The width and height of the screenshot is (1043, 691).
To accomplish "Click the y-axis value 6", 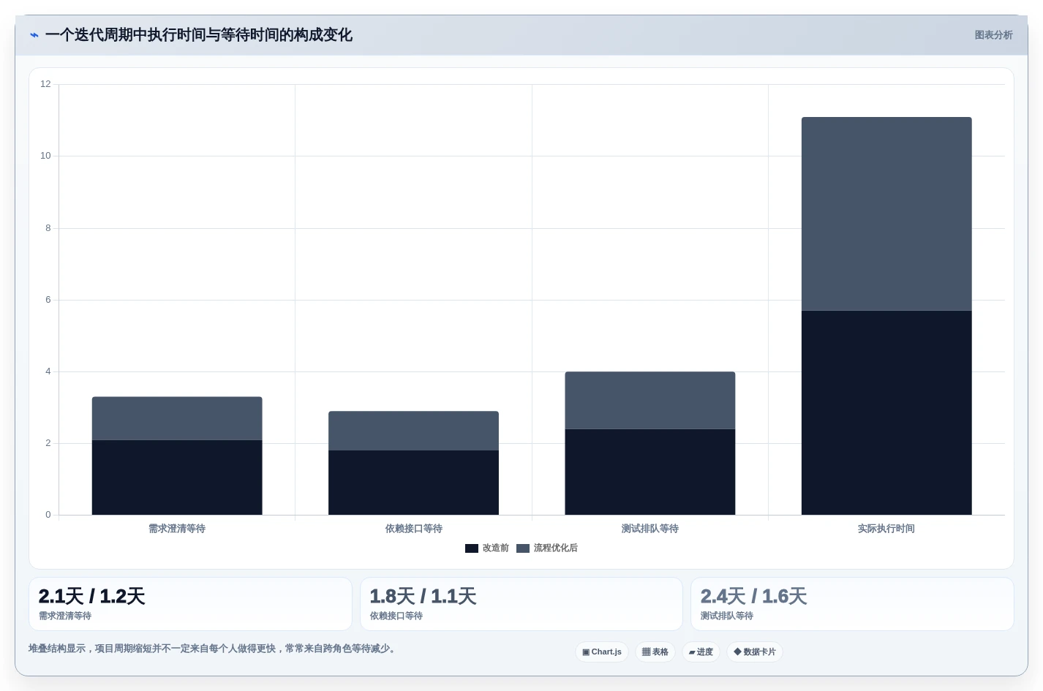I will click(48, 300).
